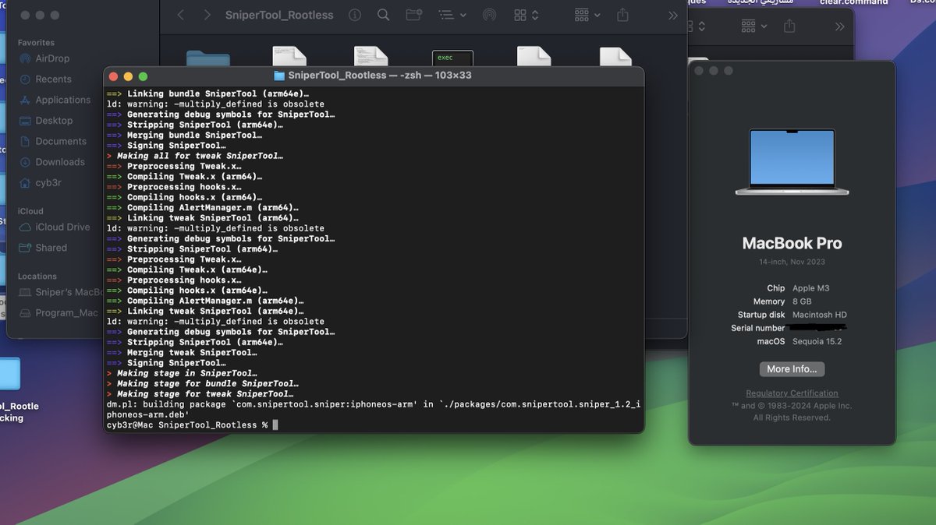Open the group-by dropdown in rear Finder window
The image size is (936, 525).
pyautogui.click(x=753, y=26)
